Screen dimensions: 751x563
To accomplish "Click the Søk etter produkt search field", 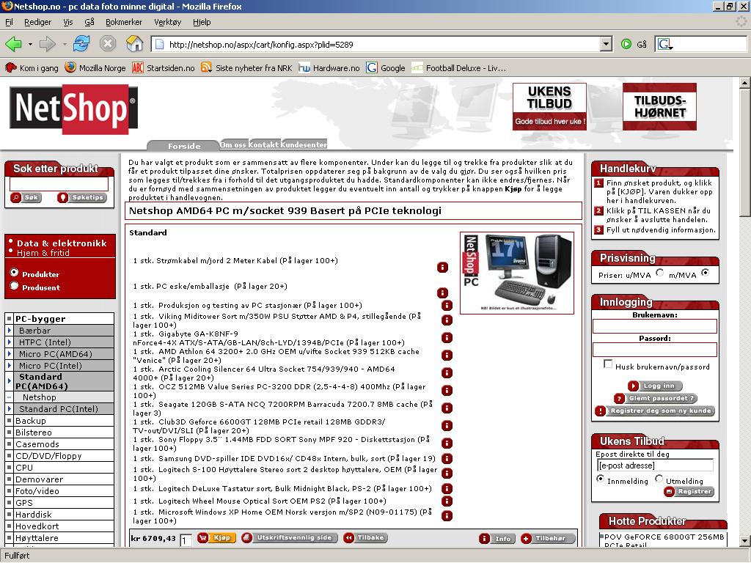I will [59, 184].
